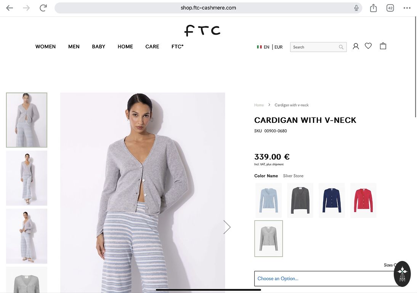The height and width of the screenshot is (293, 417).
Task: Tap the browser share icon
Action: tap(374, 8)
